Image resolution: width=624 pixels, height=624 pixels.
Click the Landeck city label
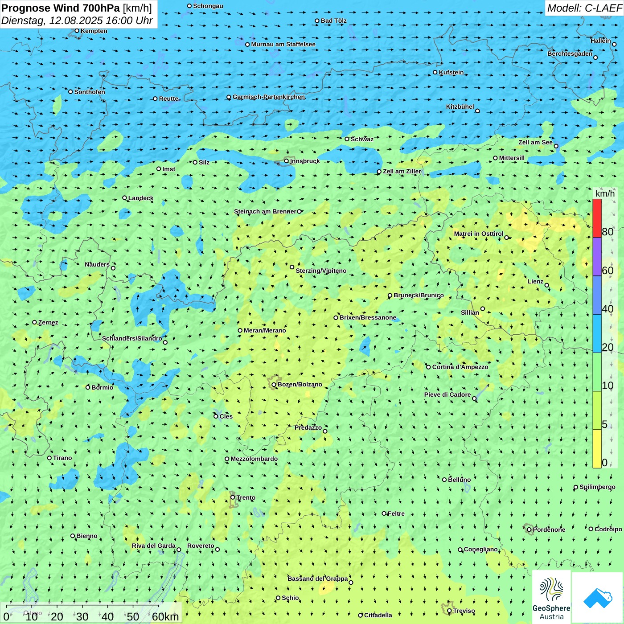pos(141,198)
